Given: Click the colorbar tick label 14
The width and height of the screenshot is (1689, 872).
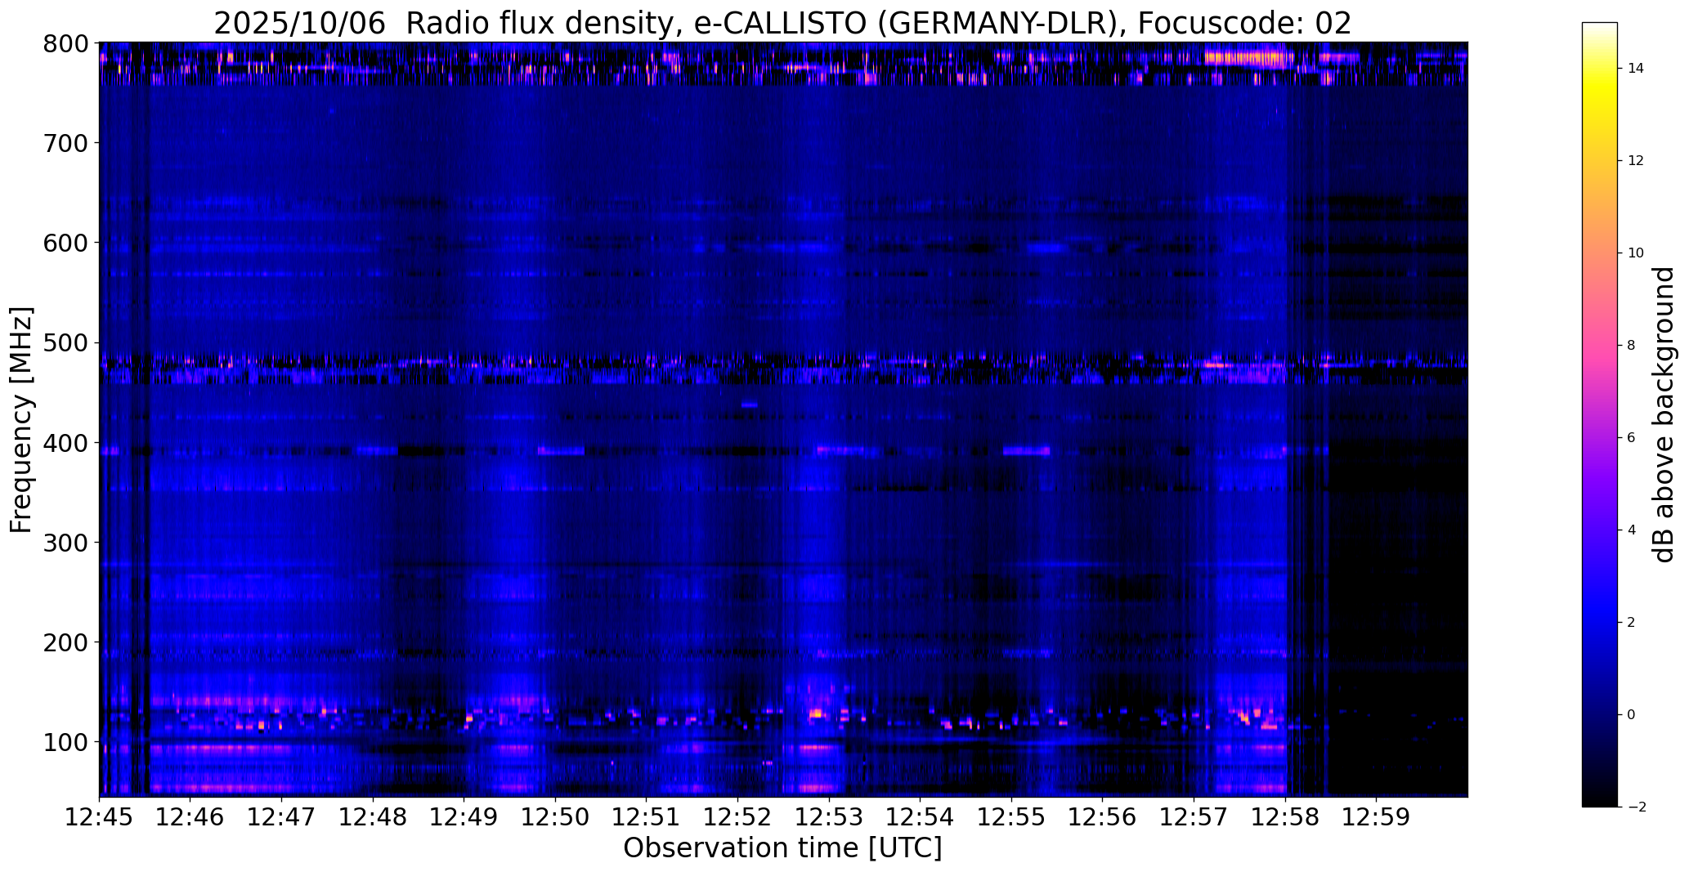Looking at the screenshot, I should [x=1636, y=69].
